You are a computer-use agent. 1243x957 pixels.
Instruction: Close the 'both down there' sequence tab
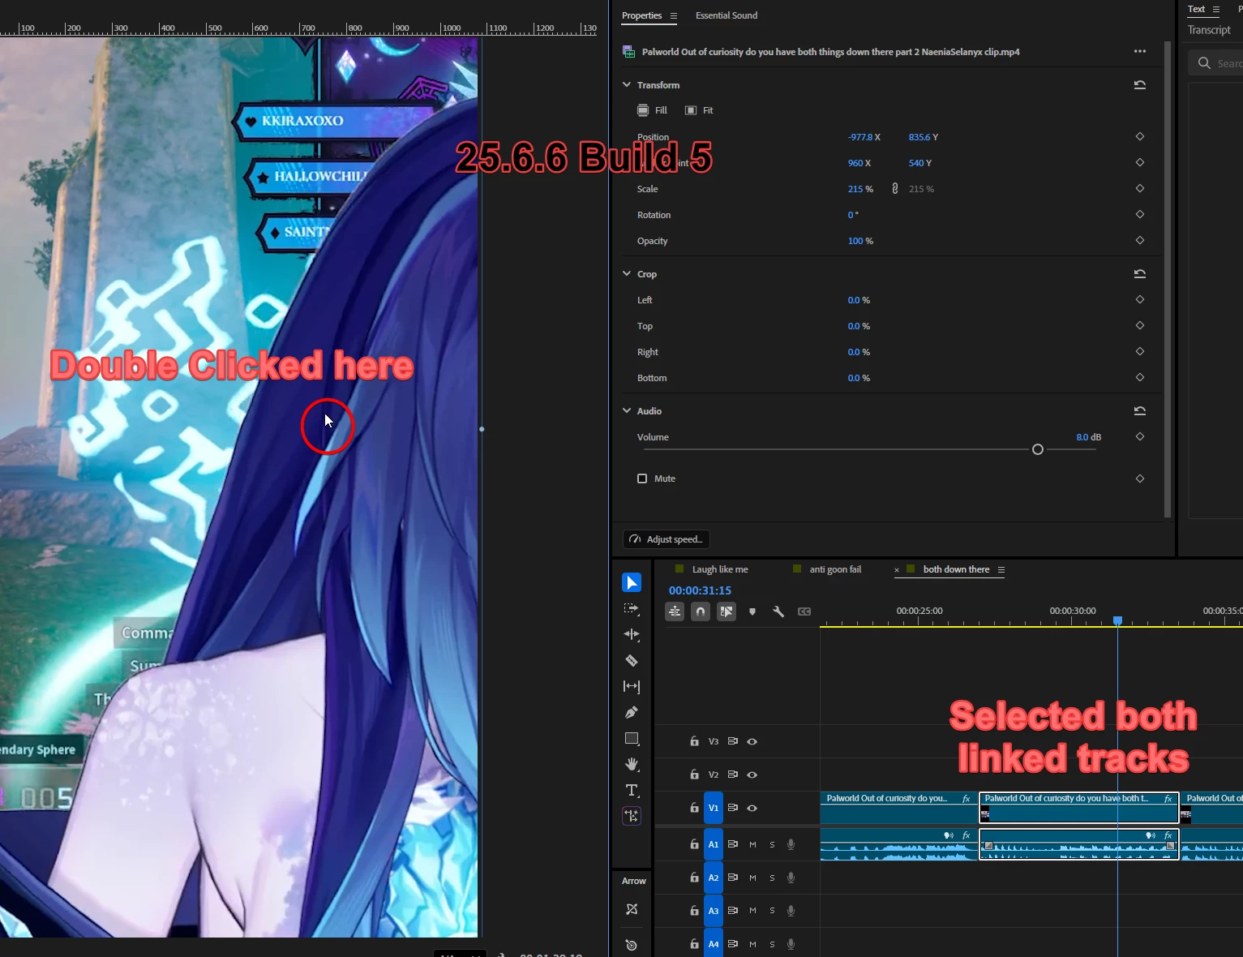[x=897, y=570]
